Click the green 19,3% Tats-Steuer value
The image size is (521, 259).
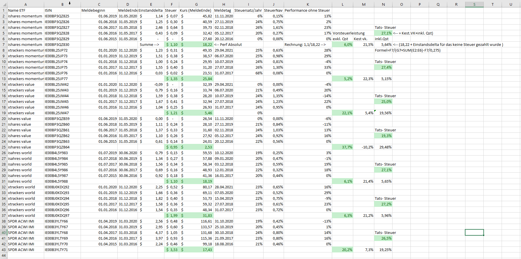pos(383,136)
